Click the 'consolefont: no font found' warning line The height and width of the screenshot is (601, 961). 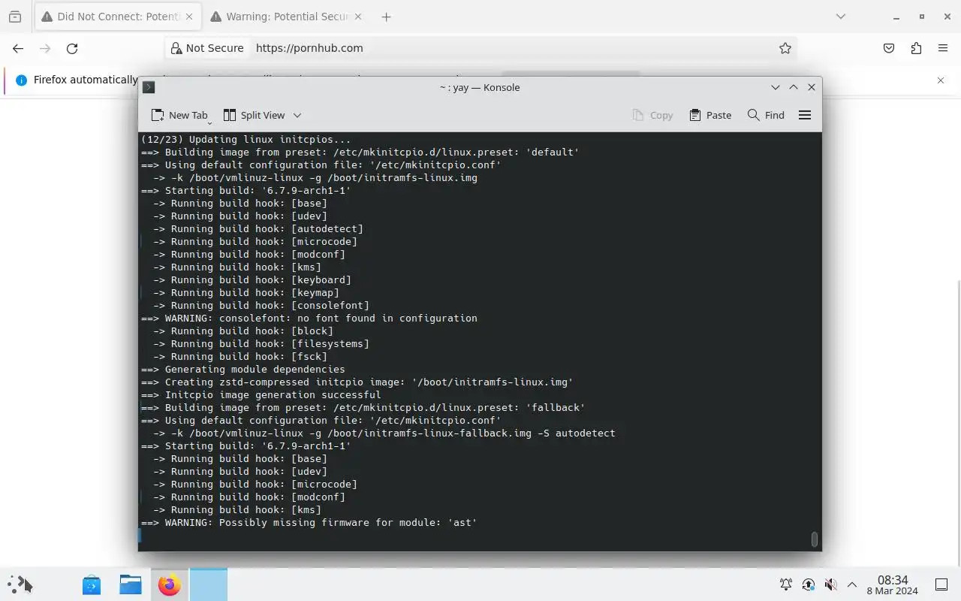pos(309,318)
